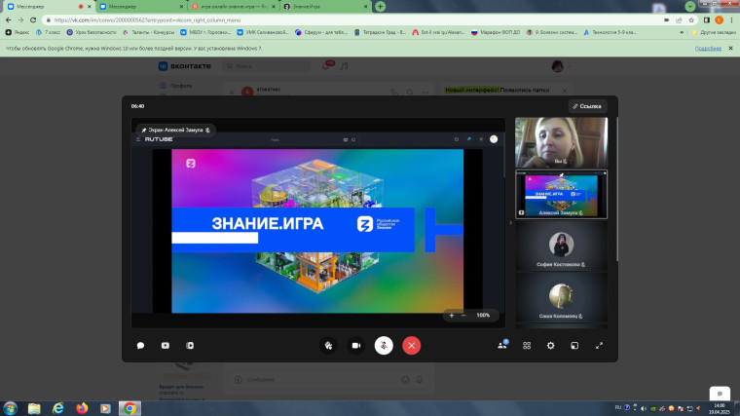
Task: Open File Explorer from taskbar
Action: (34, 408)
